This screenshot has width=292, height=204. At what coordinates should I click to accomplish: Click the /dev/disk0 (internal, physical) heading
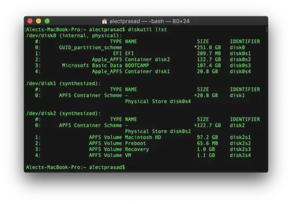[x=74, y=36]
